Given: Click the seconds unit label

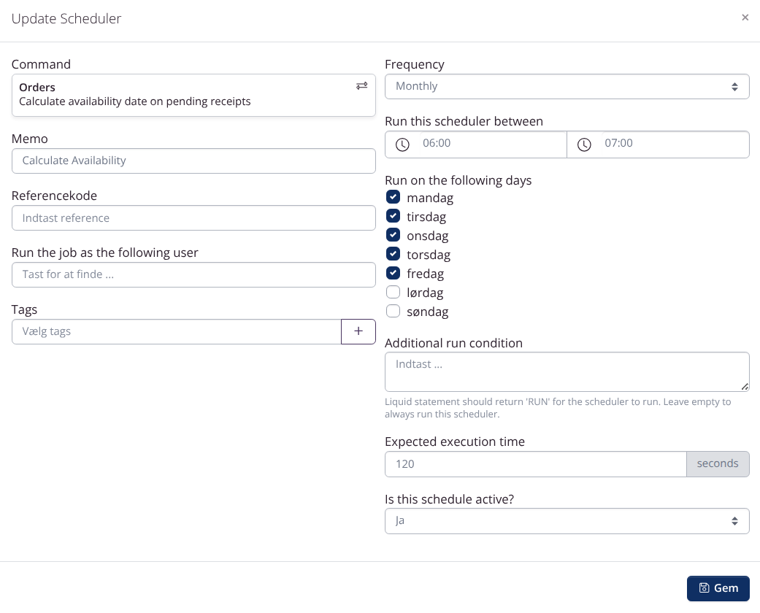Looking at the screenshot, I should point(718,464).
